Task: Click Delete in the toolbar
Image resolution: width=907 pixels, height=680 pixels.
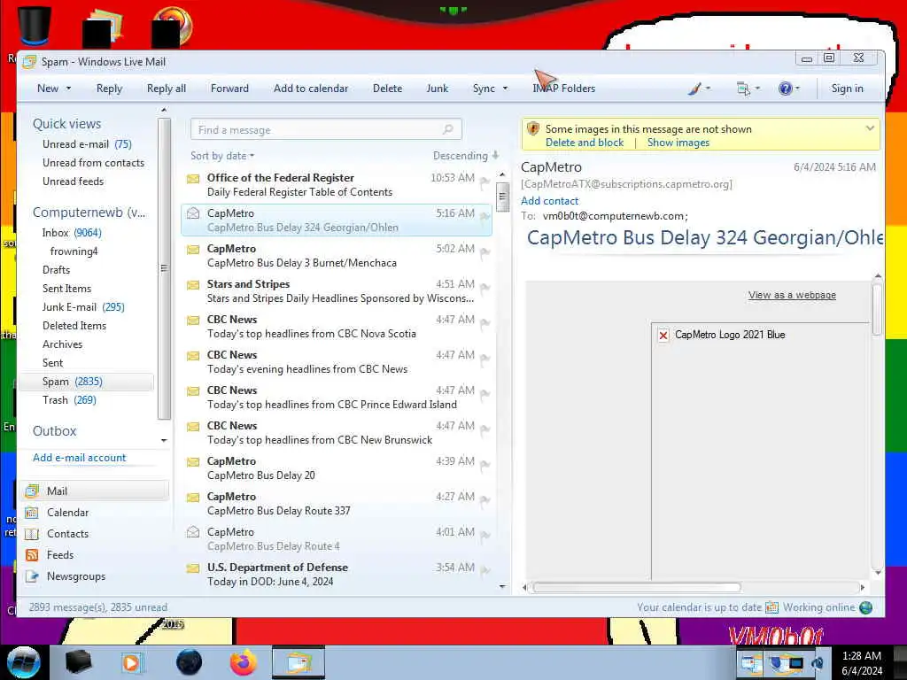Action: click(388, 89)
